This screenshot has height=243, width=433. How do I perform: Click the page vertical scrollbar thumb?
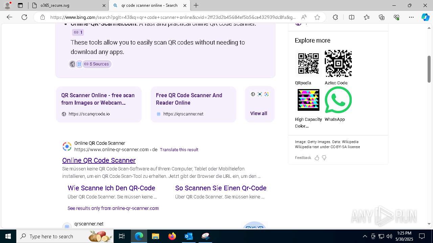coord(429,69)
